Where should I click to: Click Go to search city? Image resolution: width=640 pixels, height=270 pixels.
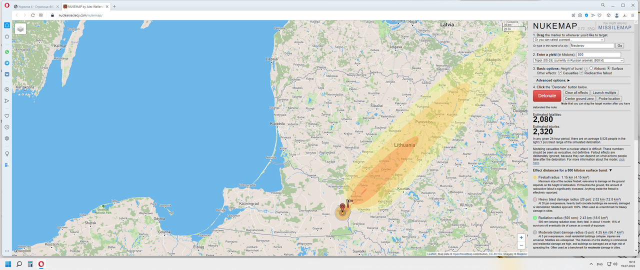tap(620, 45)
